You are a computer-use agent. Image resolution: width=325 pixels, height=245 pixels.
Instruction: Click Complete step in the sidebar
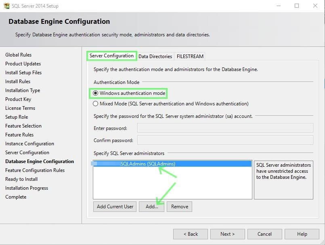16,197
